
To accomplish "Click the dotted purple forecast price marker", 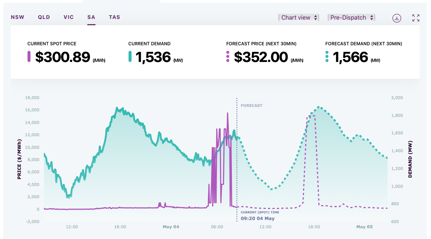I will [228, 57].
